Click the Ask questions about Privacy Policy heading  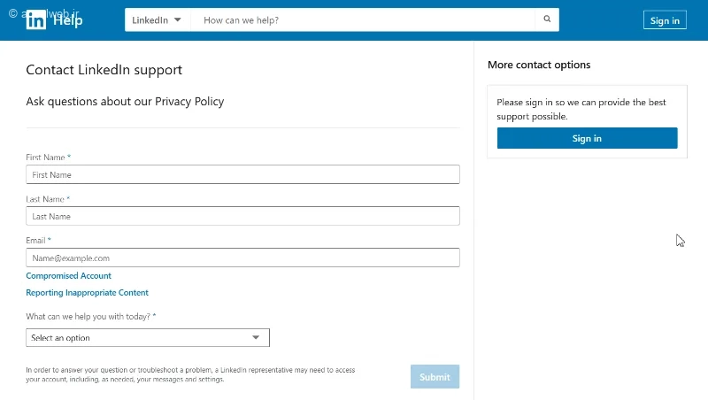pyautogui.click(x=125, y=102)
